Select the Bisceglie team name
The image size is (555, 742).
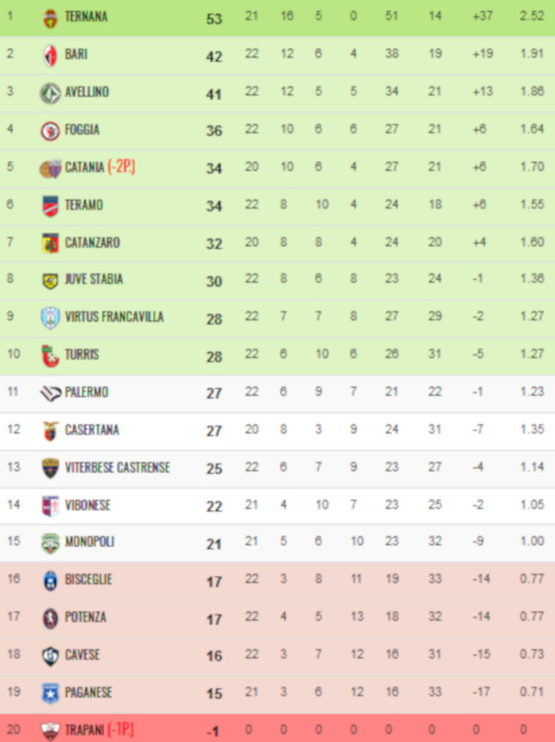pyautogui.click(x=89, y=580)
